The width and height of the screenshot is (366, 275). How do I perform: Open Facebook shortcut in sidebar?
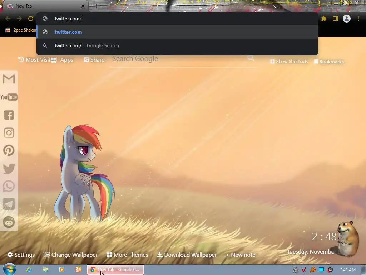tap(9, 115)
